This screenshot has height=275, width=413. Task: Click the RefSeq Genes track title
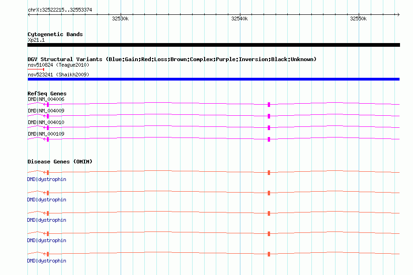[47, 94]
